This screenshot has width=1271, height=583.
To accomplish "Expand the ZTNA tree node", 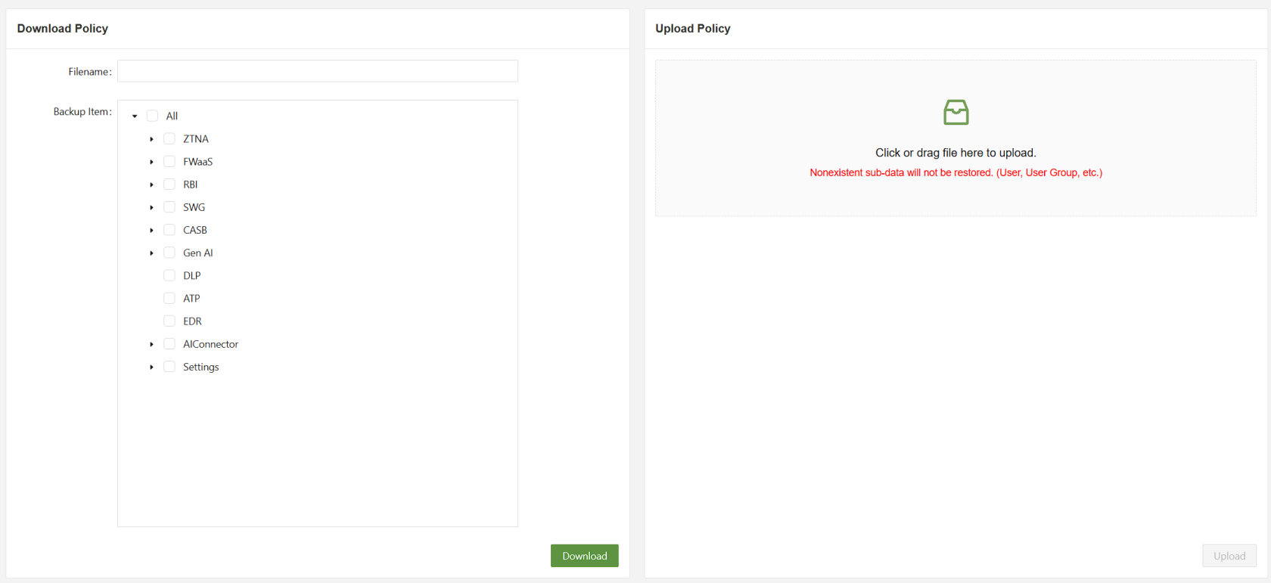I will pyautogui.click(x=152, y=139).
